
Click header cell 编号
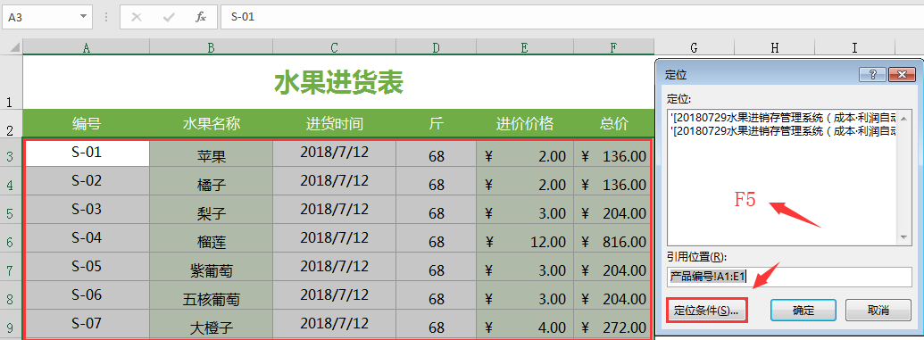click(x=86, y=124)
